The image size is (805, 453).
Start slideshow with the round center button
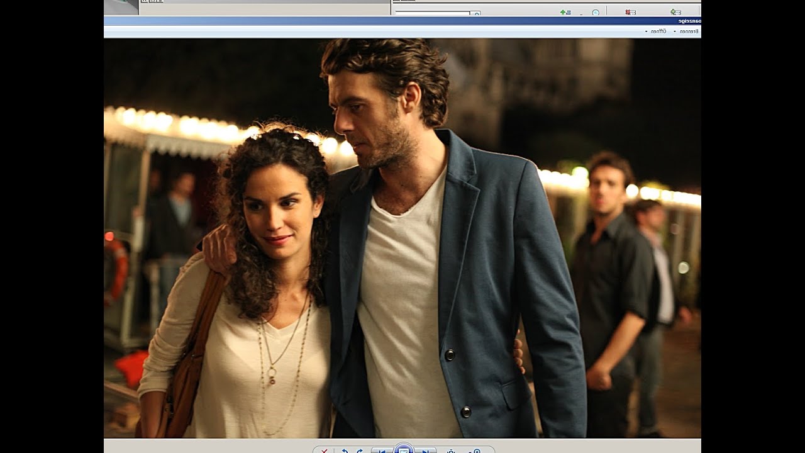coord(404,449)
